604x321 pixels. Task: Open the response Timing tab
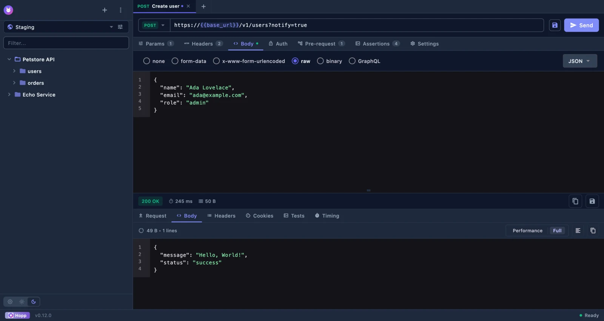coord(327,216)
